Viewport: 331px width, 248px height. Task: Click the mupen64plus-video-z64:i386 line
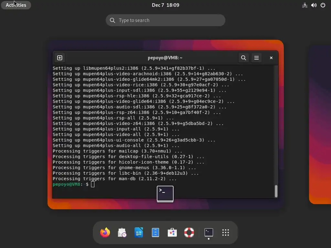tap(138, 124)
